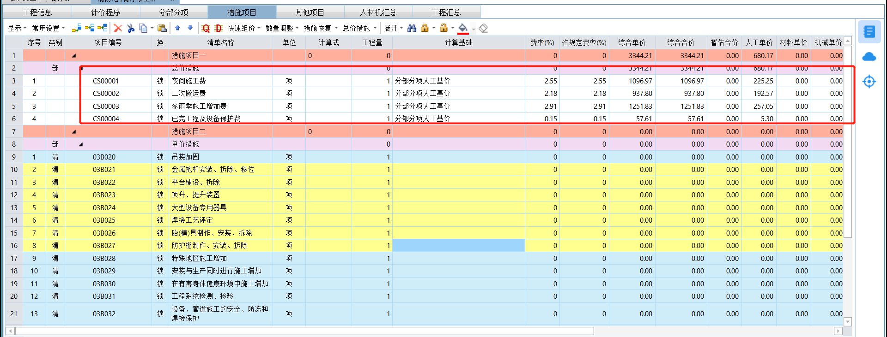The width and height of the screenshot is (887, 337).
Task: Select row header number 12
Action: [14, 195]
